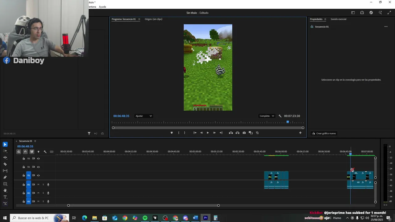Select the Selection tool in toolbar
The width and height of the screenshot is (395, 222).
(x=5, y=144)
